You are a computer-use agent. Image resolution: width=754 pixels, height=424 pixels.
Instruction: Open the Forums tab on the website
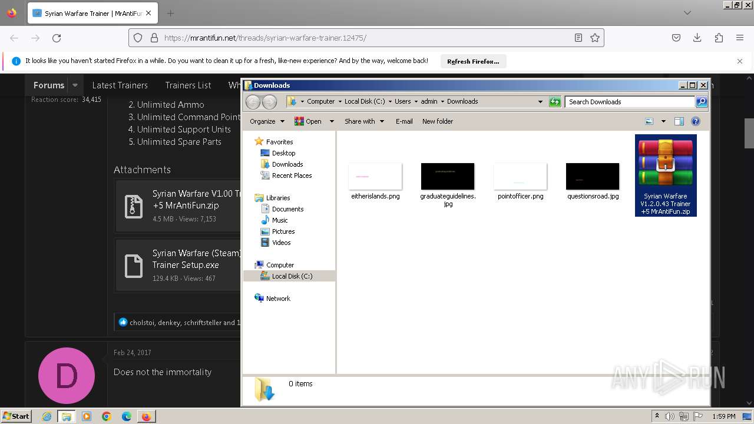pyautogui.click(x=49, y=85)
